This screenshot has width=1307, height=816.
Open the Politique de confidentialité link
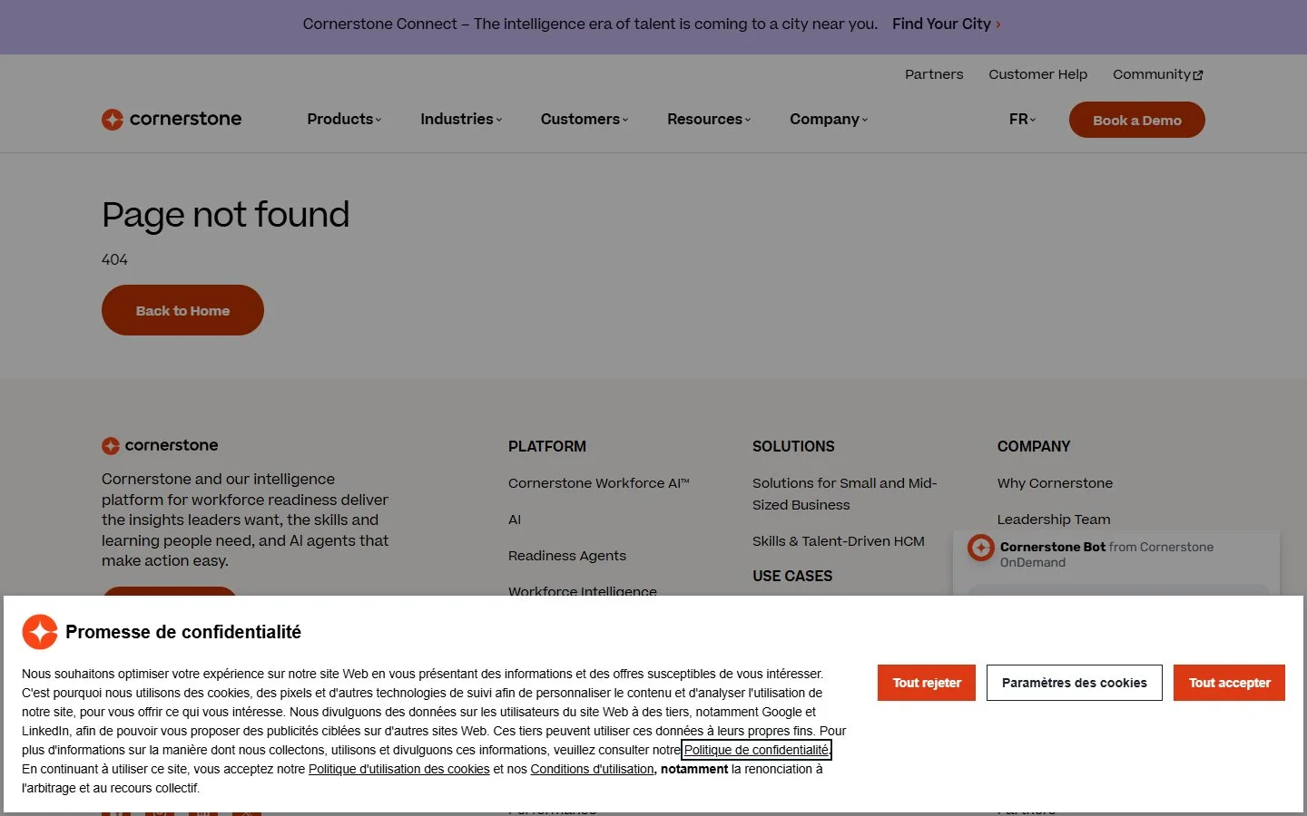pyautogui.click(x=756, y=750)
